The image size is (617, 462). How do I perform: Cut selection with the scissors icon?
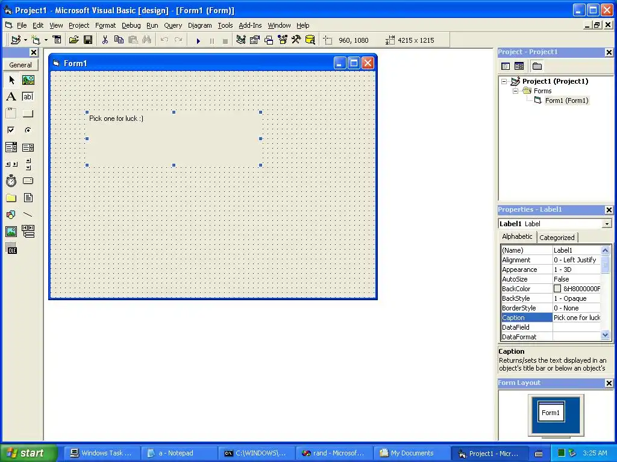tap(105, 40)
